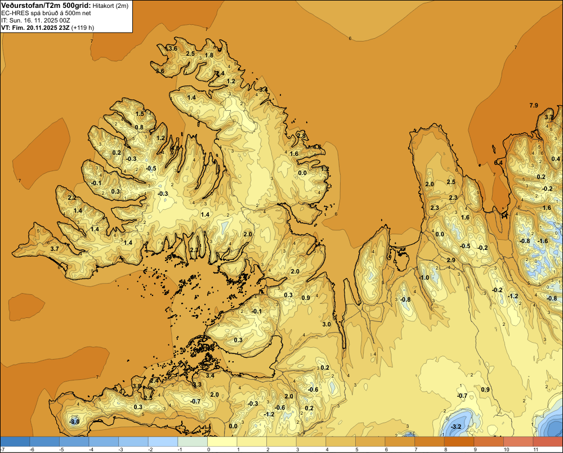Click the -3.0 value on the southwest peninsula tip

coord(74,421)
